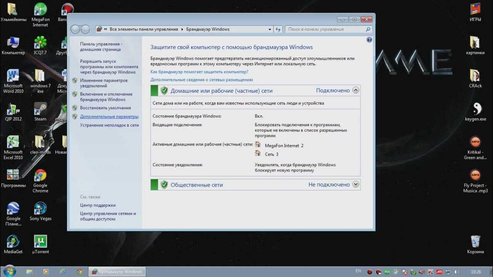493x277 pixels.
Task: Open Центр управления сетями и общим доступом
Action: [x=108, y=216]
